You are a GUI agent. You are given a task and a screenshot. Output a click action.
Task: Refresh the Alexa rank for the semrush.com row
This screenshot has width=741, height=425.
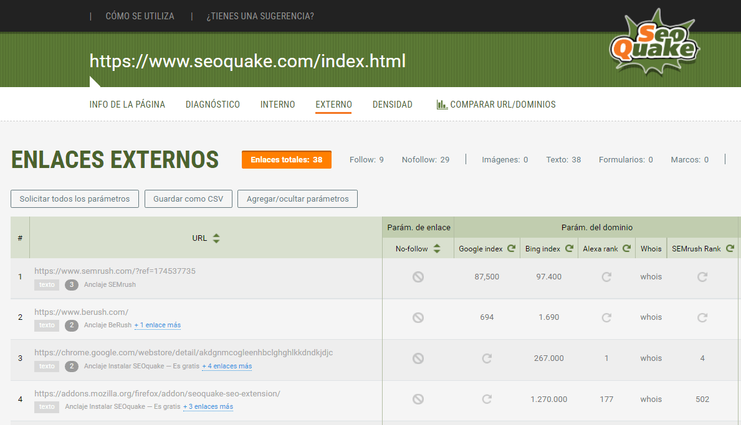tap(606, 276)
